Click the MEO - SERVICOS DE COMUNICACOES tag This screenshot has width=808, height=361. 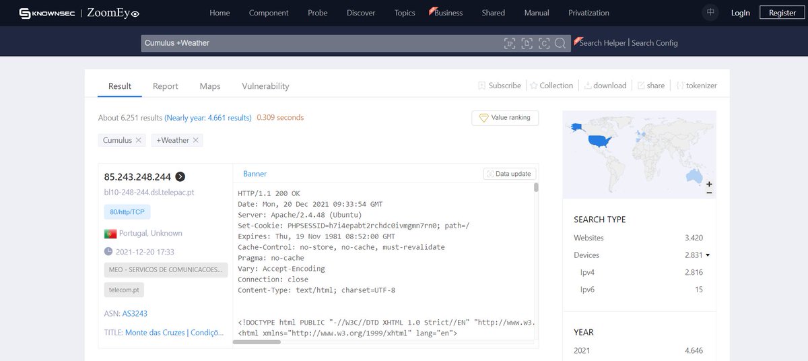click(x=166, y=269)
